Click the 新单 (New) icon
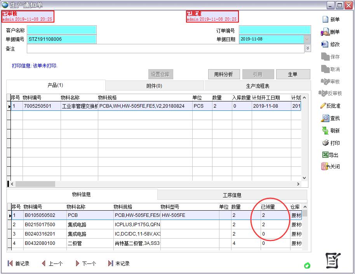 (x=325, y=19)
